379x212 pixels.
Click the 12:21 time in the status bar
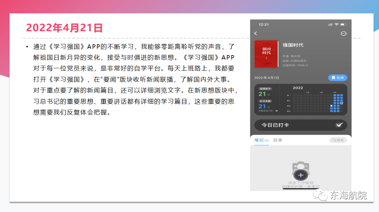pos(264,25)
